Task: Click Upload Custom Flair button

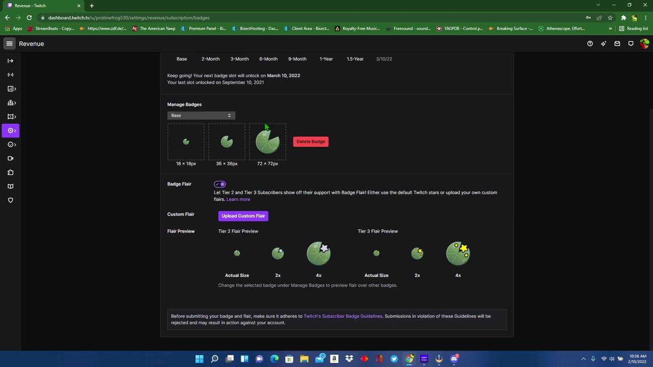Action: [243, 216]
